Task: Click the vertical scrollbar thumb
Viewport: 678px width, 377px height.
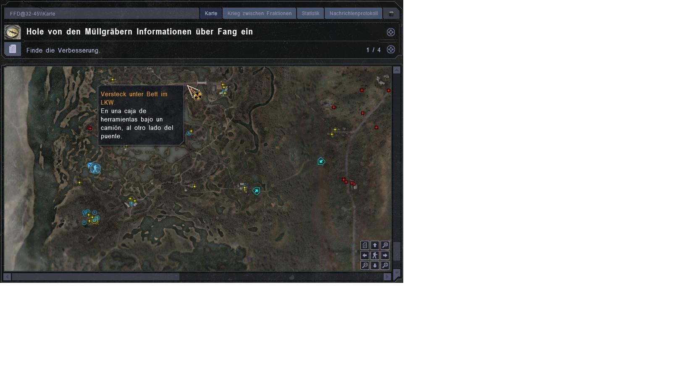Action: click(397, 251)
